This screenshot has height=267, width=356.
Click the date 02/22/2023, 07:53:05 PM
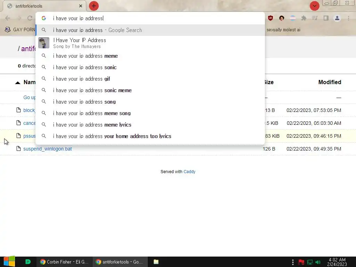[x=314, y=110]
